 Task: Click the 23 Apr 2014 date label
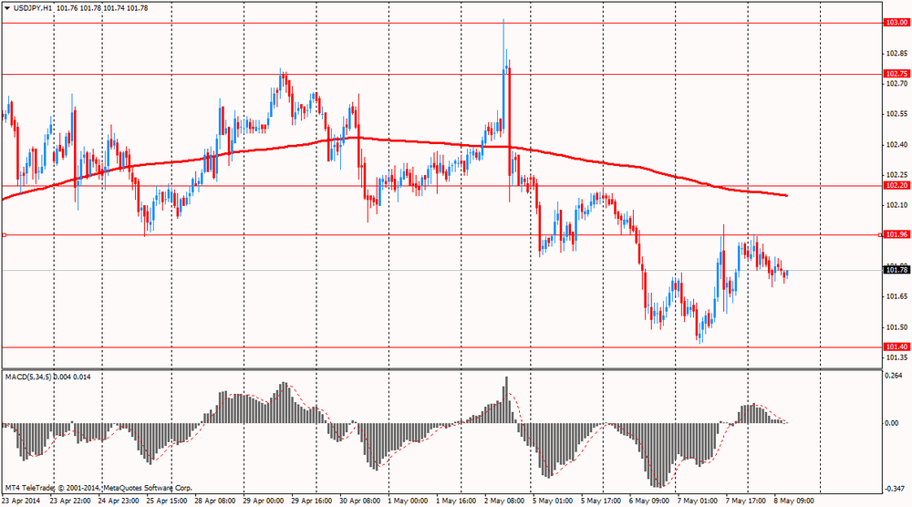21,501
